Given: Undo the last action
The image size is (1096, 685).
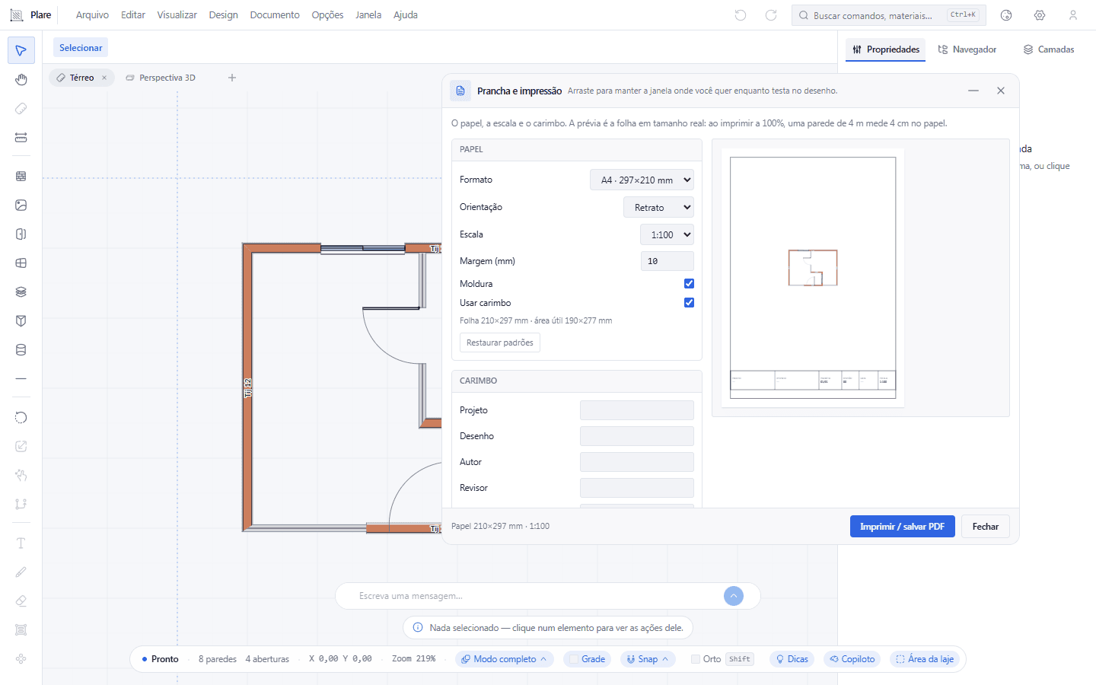Looking at the screenshot, I should coord(741,15).
